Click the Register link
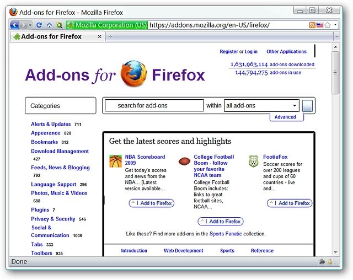Viewport: 353px width, 280px height. (229, 51)
